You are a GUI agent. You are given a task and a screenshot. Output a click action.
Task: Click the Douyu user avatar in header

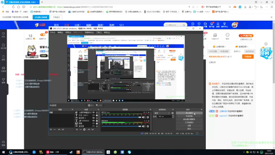pyautogui.click(x=234, y=25)
